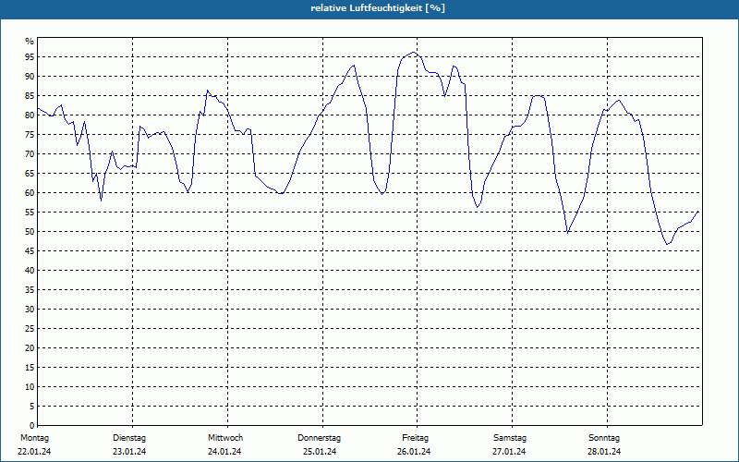The height and width of the screenshot is (462, 739).
Task: Click the 75 y-axis value
Action: tap(30, 135)
